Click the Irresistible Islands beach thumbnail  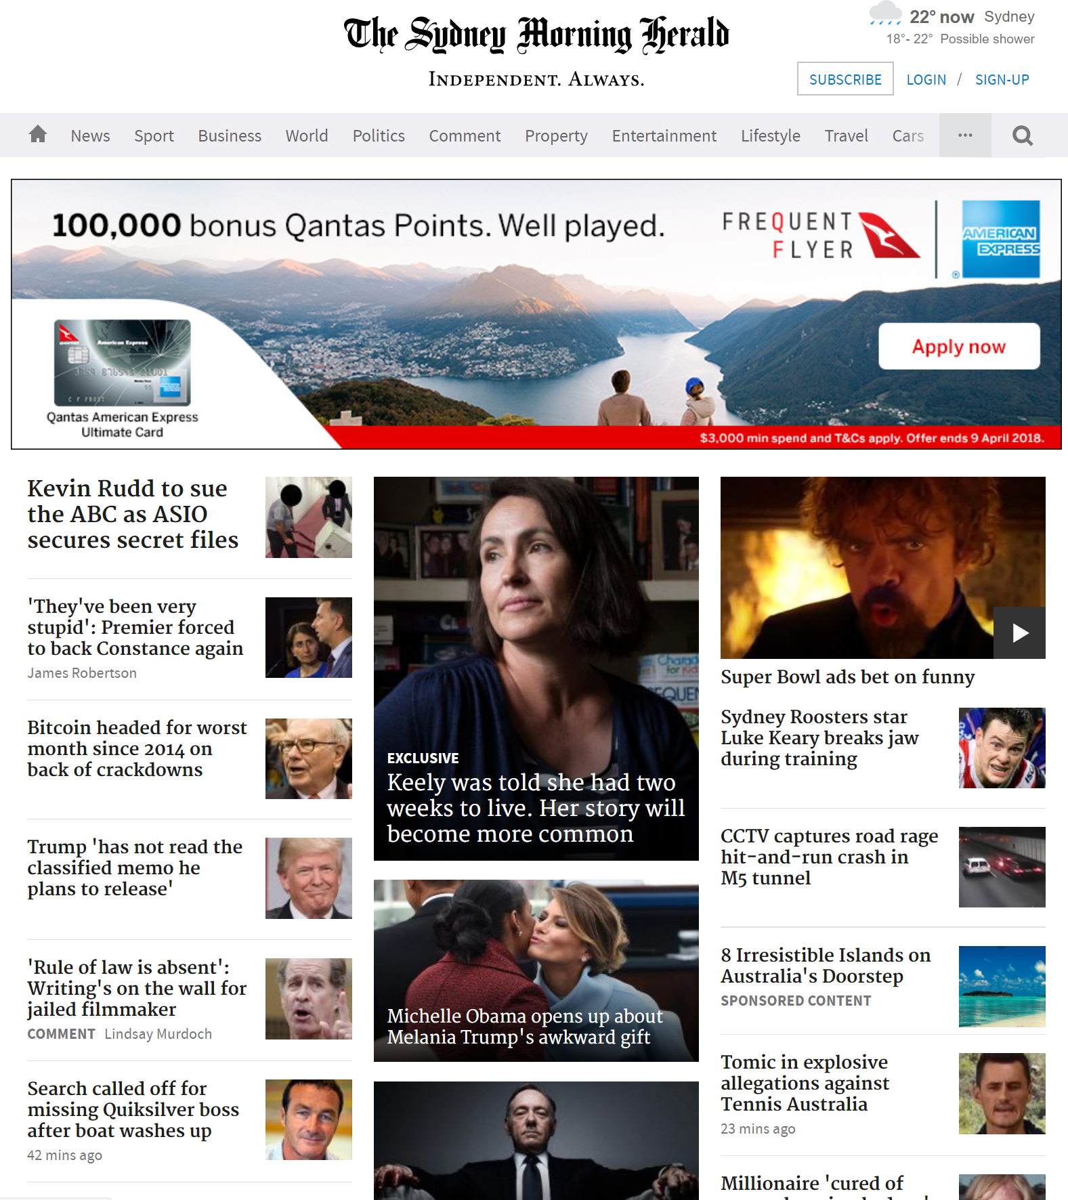click(x=1002, y=986)
